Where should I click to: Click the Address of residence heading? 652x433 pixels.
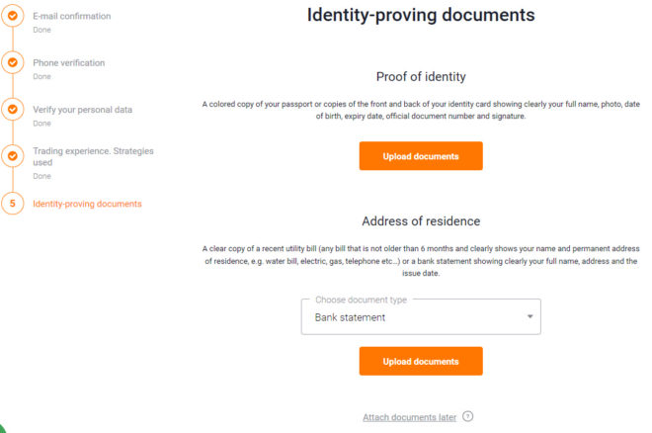421,220
